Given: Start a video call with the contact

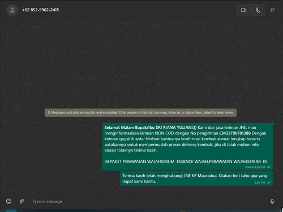Looking at the screenshot, I should tap(243, 10).
